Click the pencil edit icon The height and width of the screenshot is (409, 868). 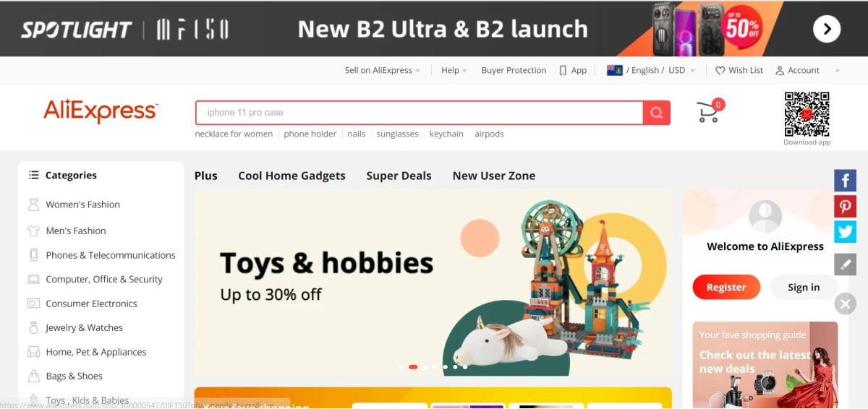click(x=845, y=264)
